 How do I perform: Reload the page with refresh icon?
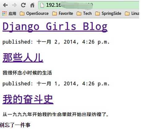click(23, 5)
